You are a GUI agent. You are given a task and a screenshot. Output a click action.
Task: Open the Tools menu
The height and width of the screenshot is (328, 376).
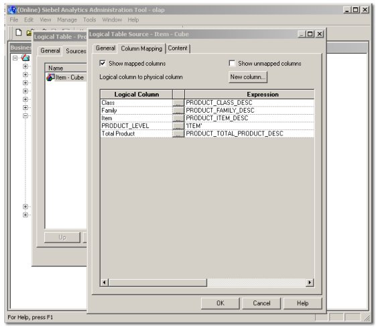89,19
